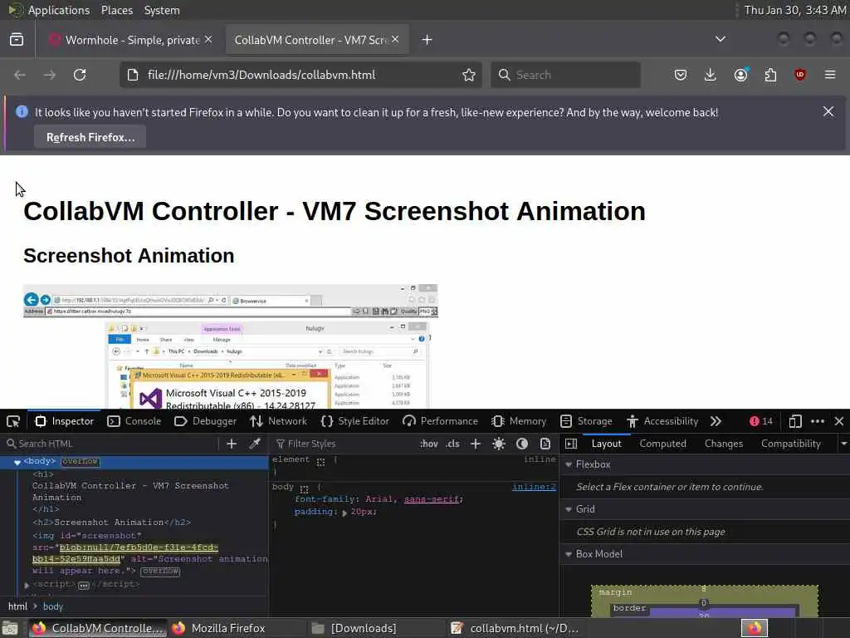Screen dimensions: 850x638
Task: Open the Applications menu
Action: [x=59, y=10]
